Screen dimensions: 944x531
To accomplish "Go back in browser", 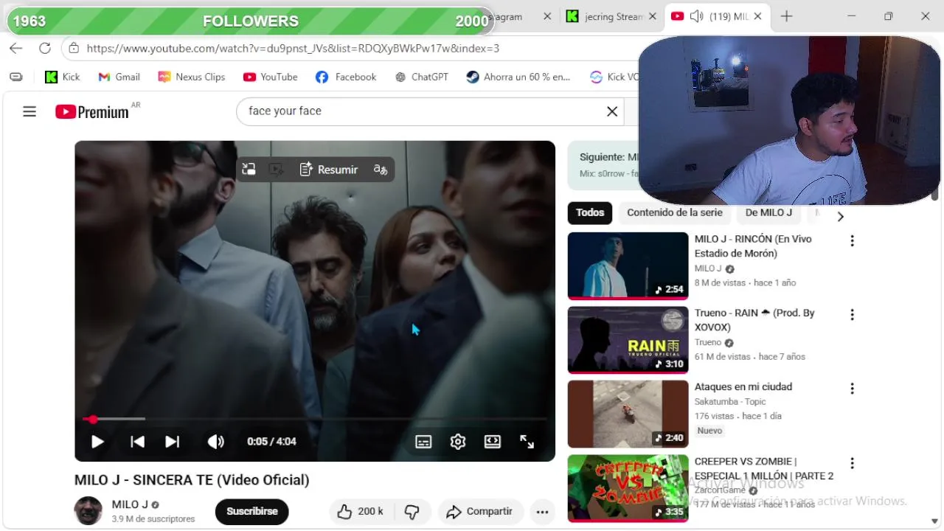I will [x=16, y=48].
